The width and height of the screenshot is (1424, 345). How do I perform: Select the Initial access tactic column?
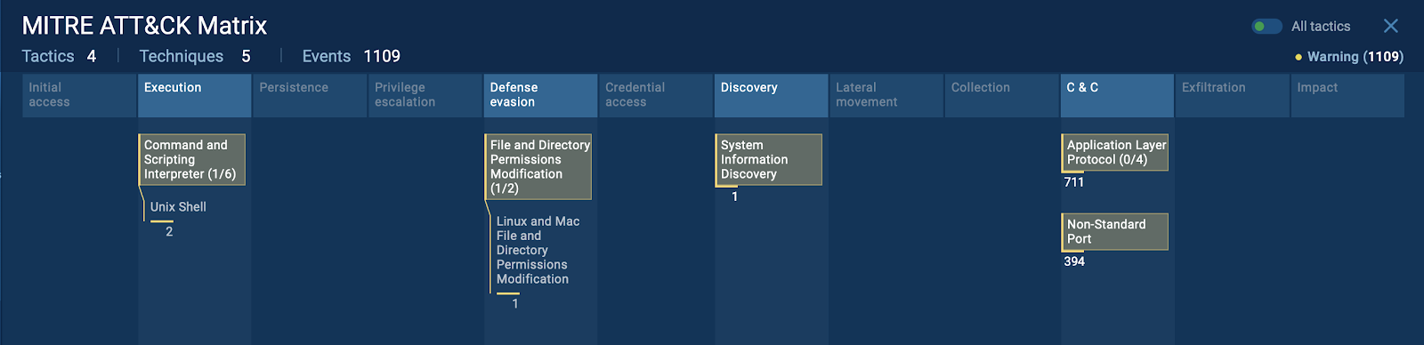point(79,95)
